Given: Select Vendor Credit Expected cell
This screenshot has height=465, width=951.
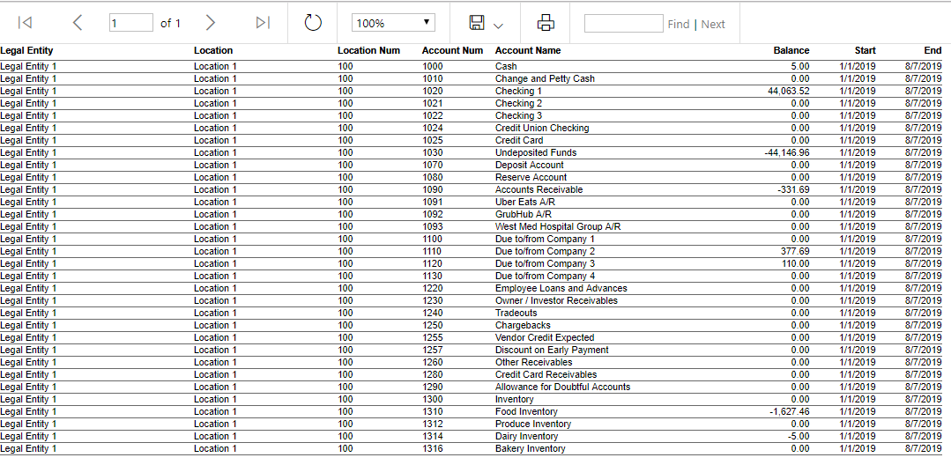Looking at the screenshot, I should 545,337.
